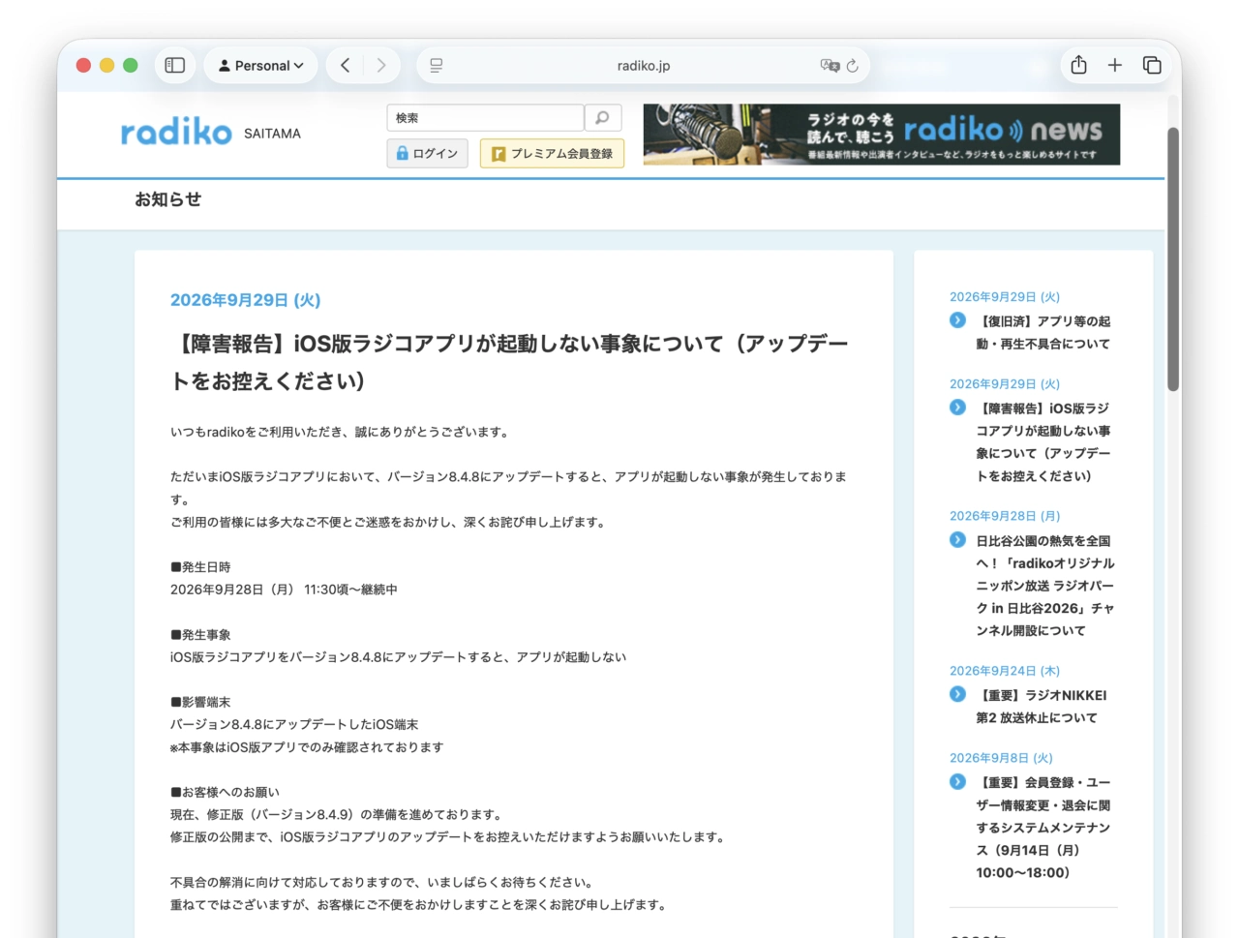This screenshot has height=938, width=1239.
Task: Click text 2026年9月28日（月） 11:30頃〜継続中
Action: [284, 590]
